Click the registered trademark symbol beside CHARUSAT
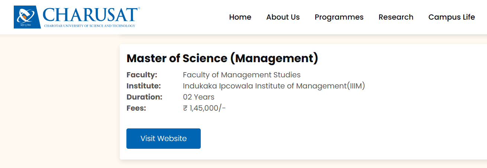The image size is (487, 168). (x=139, y=8)
